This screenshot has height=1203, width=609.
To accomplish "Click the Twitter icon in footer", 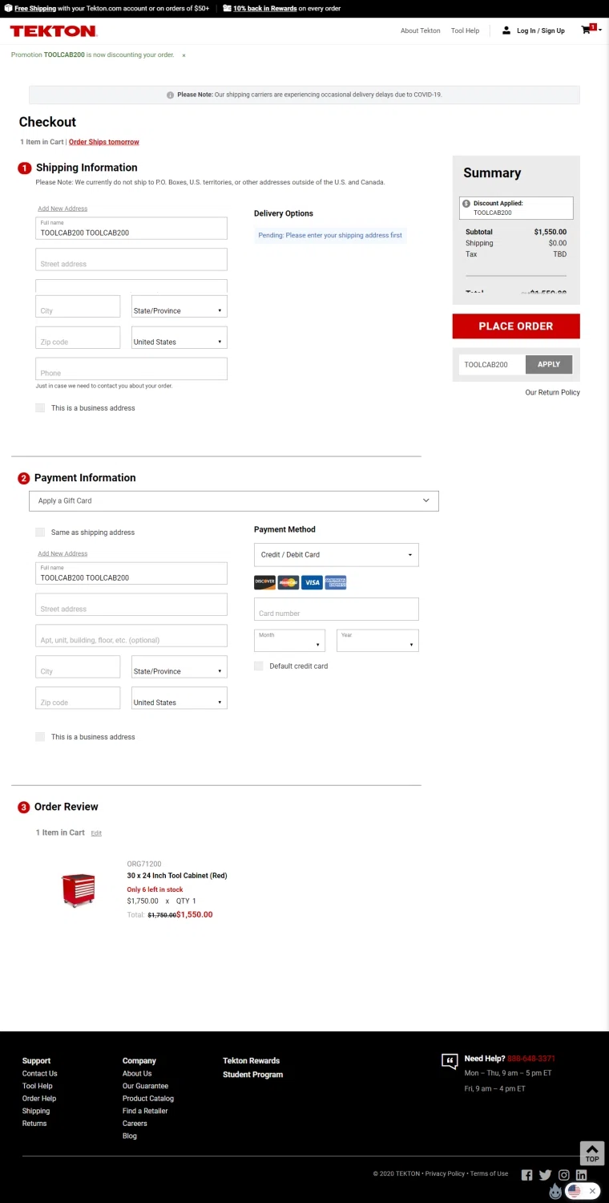I will [545, 1175].
